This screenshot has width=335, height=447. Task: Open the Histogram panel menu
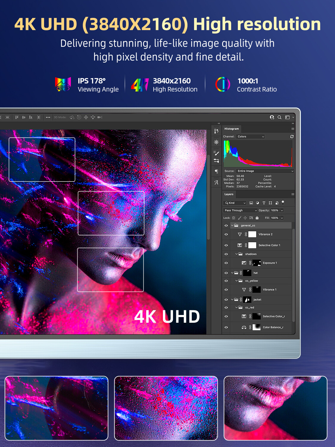point(293,129)
